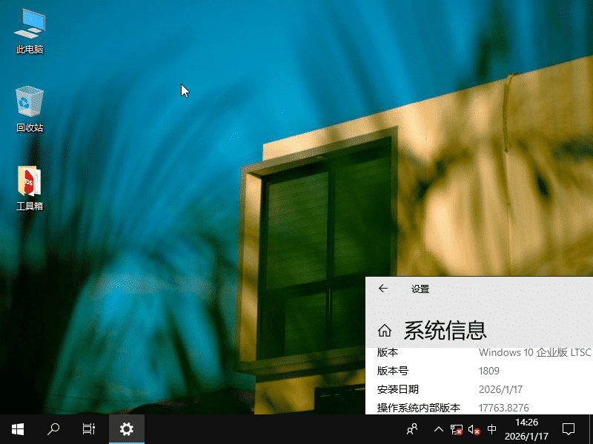Click the disconnected network tray icon

[457, 429]
